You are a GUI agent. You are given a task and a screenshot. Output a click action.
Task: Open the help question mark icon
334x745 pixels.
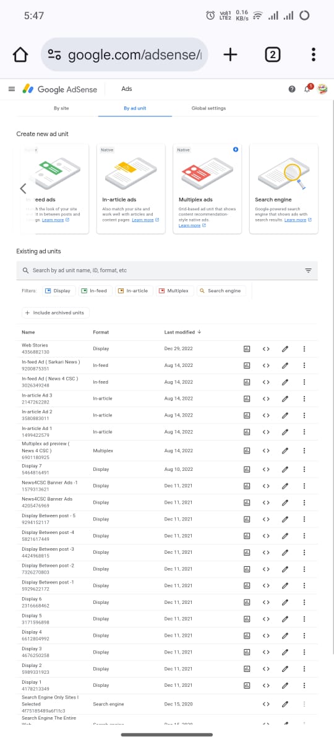(x=292, y=89)
